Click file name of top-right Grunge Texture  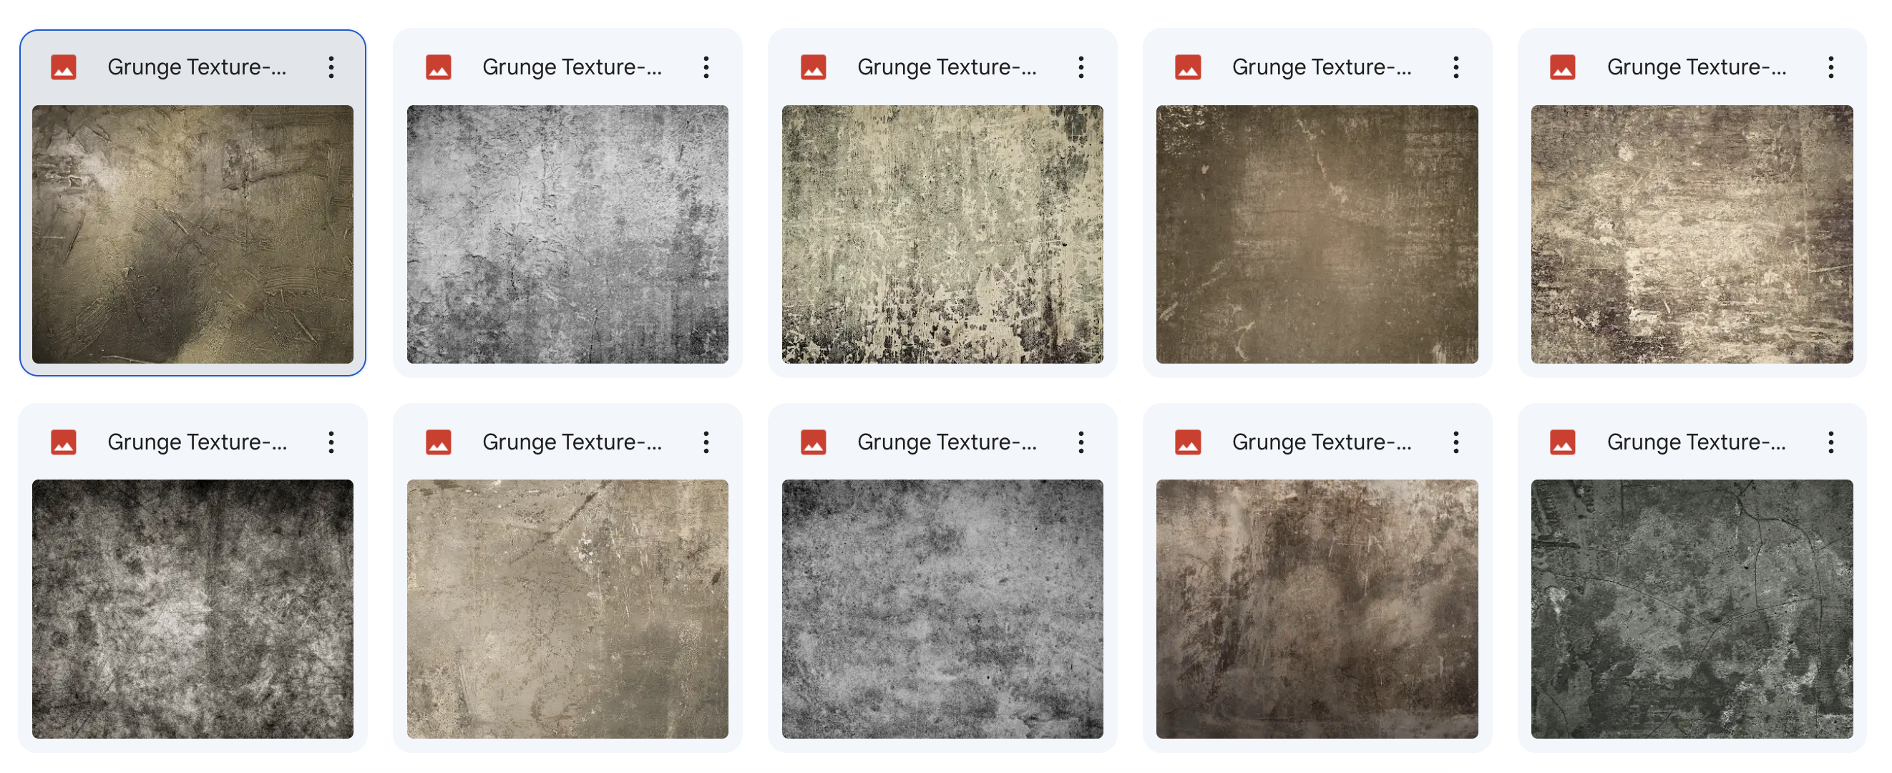coord(1696,67)
